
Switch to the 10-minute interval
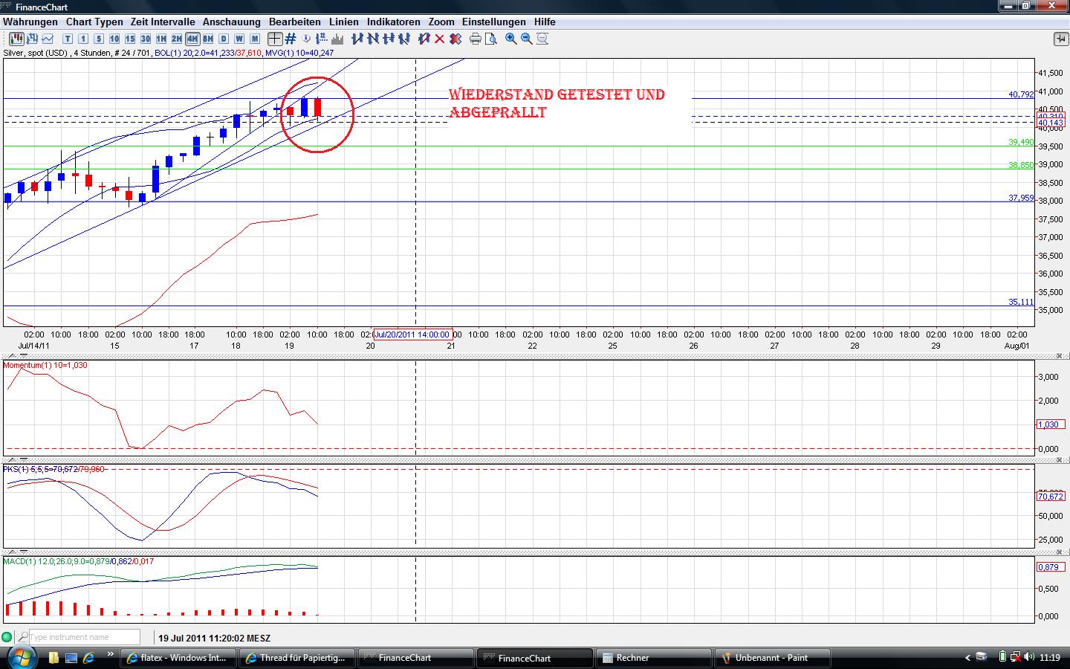pyautogui.click(x=114, y=39)
